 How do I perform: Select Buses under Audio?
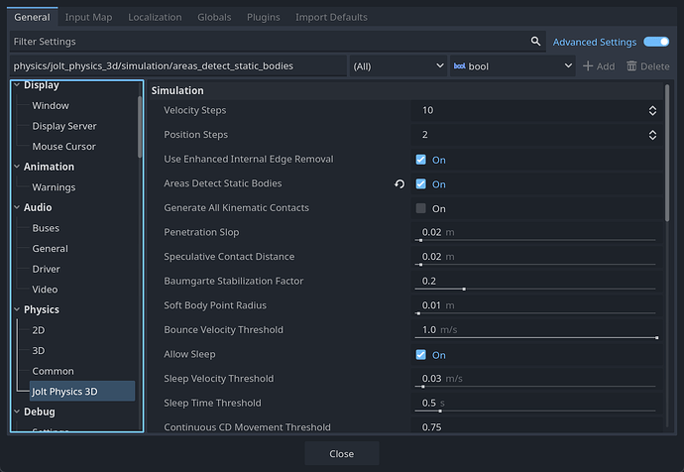pos(46,228)
